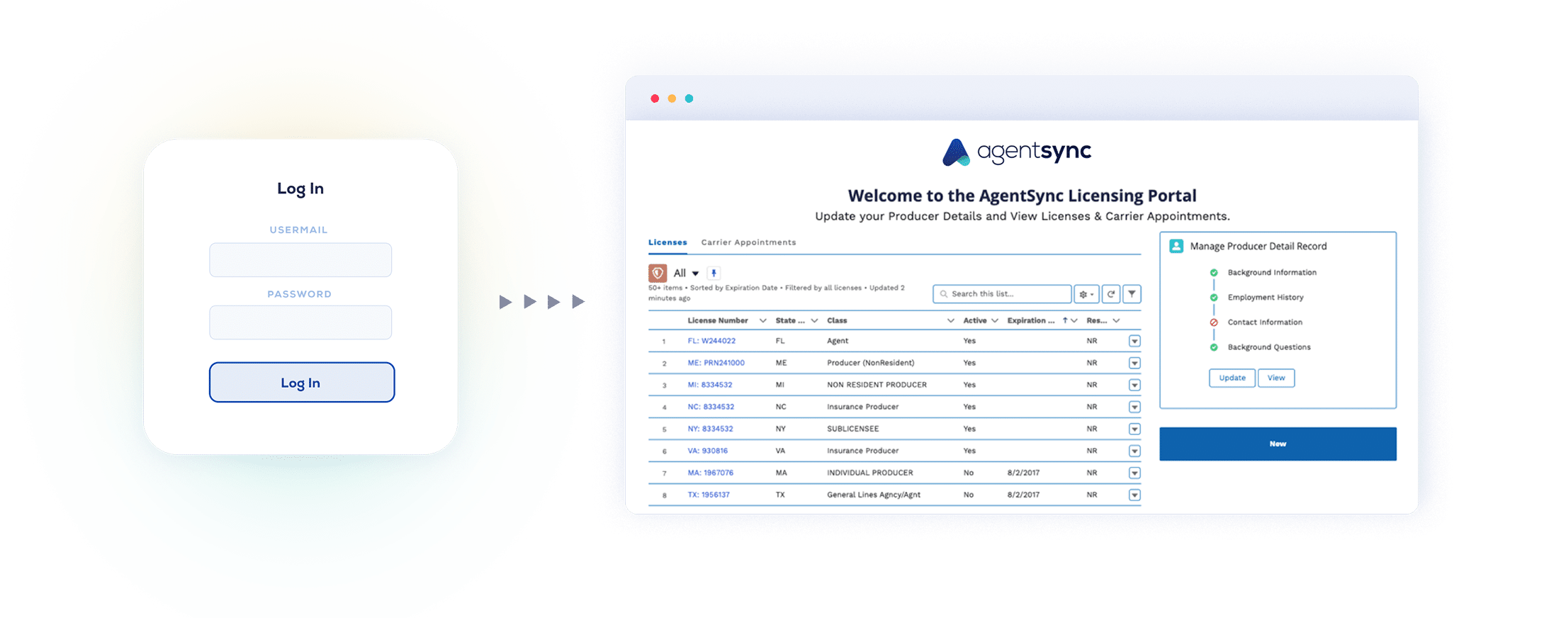The width and height of the screenshot is (1566, 618).
Task: Click the class cell "Agent"
Action: (838, 341)
